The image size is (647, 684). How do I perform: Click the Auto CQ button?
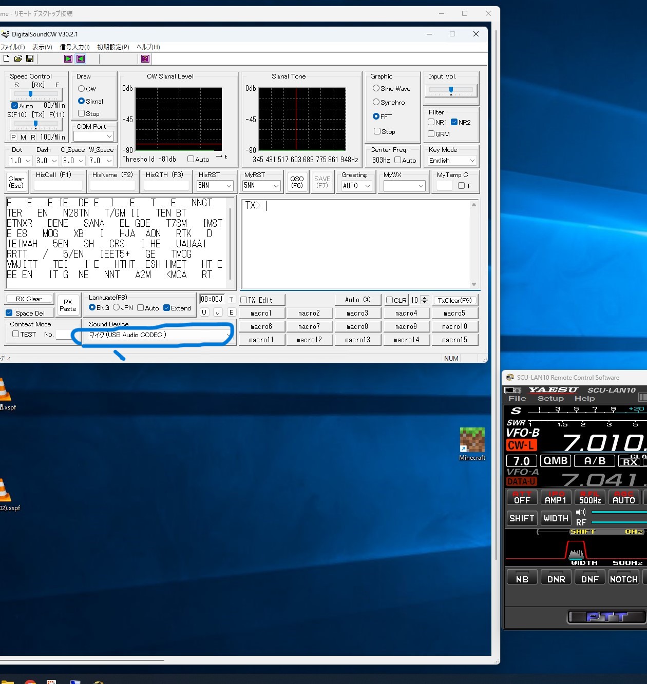[357, 300]
